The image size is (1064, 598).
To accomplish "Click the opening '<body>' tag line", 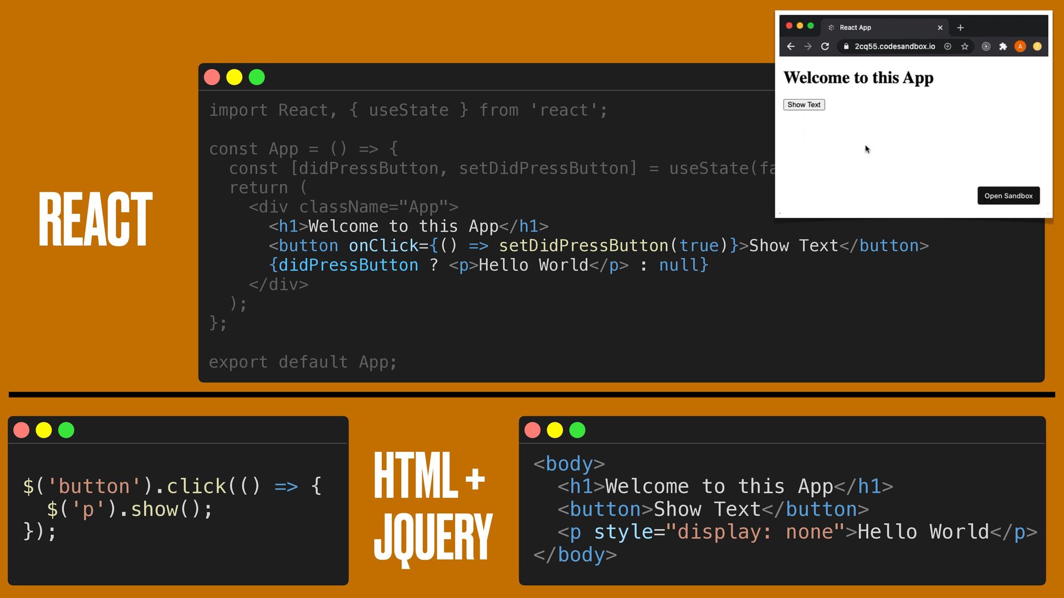I will [x=569, y=463].
